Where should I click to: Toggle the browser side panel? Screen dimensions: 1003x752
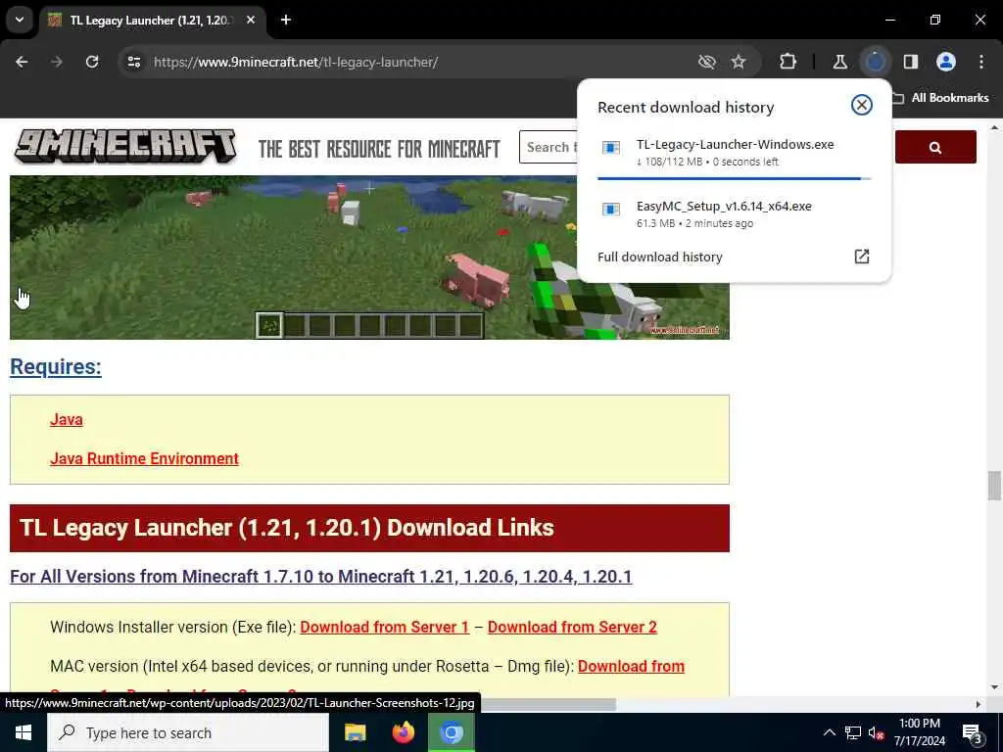click(911, 62)
